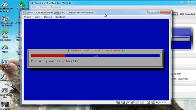Click the 27% installation progress bar
Image resolution: width=196 pixels, height=110 pixels.
tap(95, 56)
